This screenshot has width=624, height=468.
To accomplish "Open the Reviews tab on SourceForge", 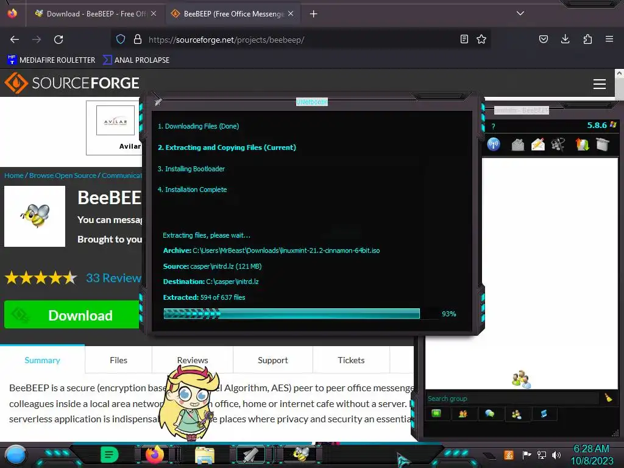I will tap(193, 360).
